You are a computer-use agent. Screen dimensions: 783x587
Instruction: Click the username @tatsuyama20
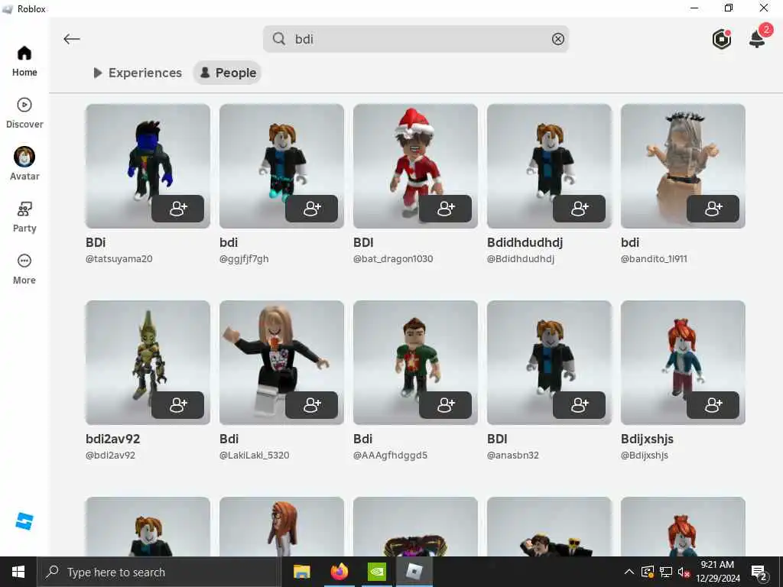tap(119, 259)
